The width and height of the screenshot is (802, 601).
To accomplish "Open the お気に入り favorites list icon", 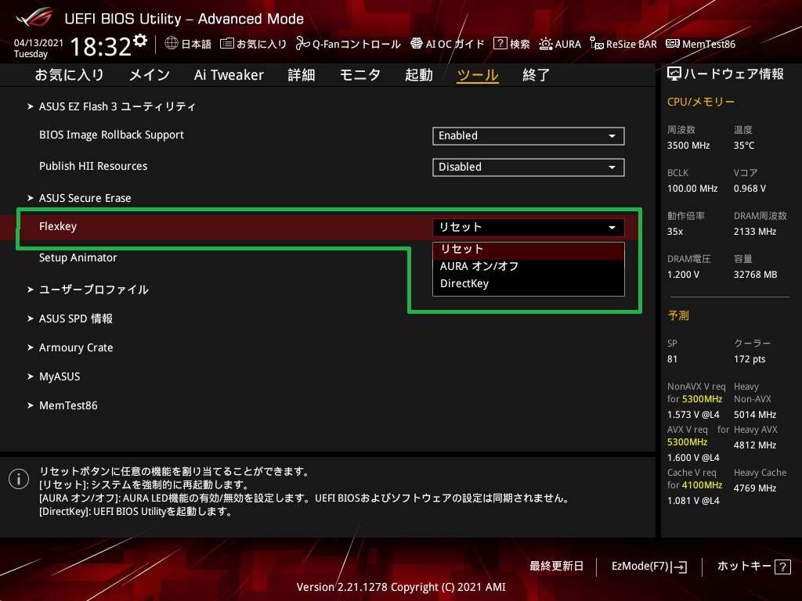I will tap(226, 44).
